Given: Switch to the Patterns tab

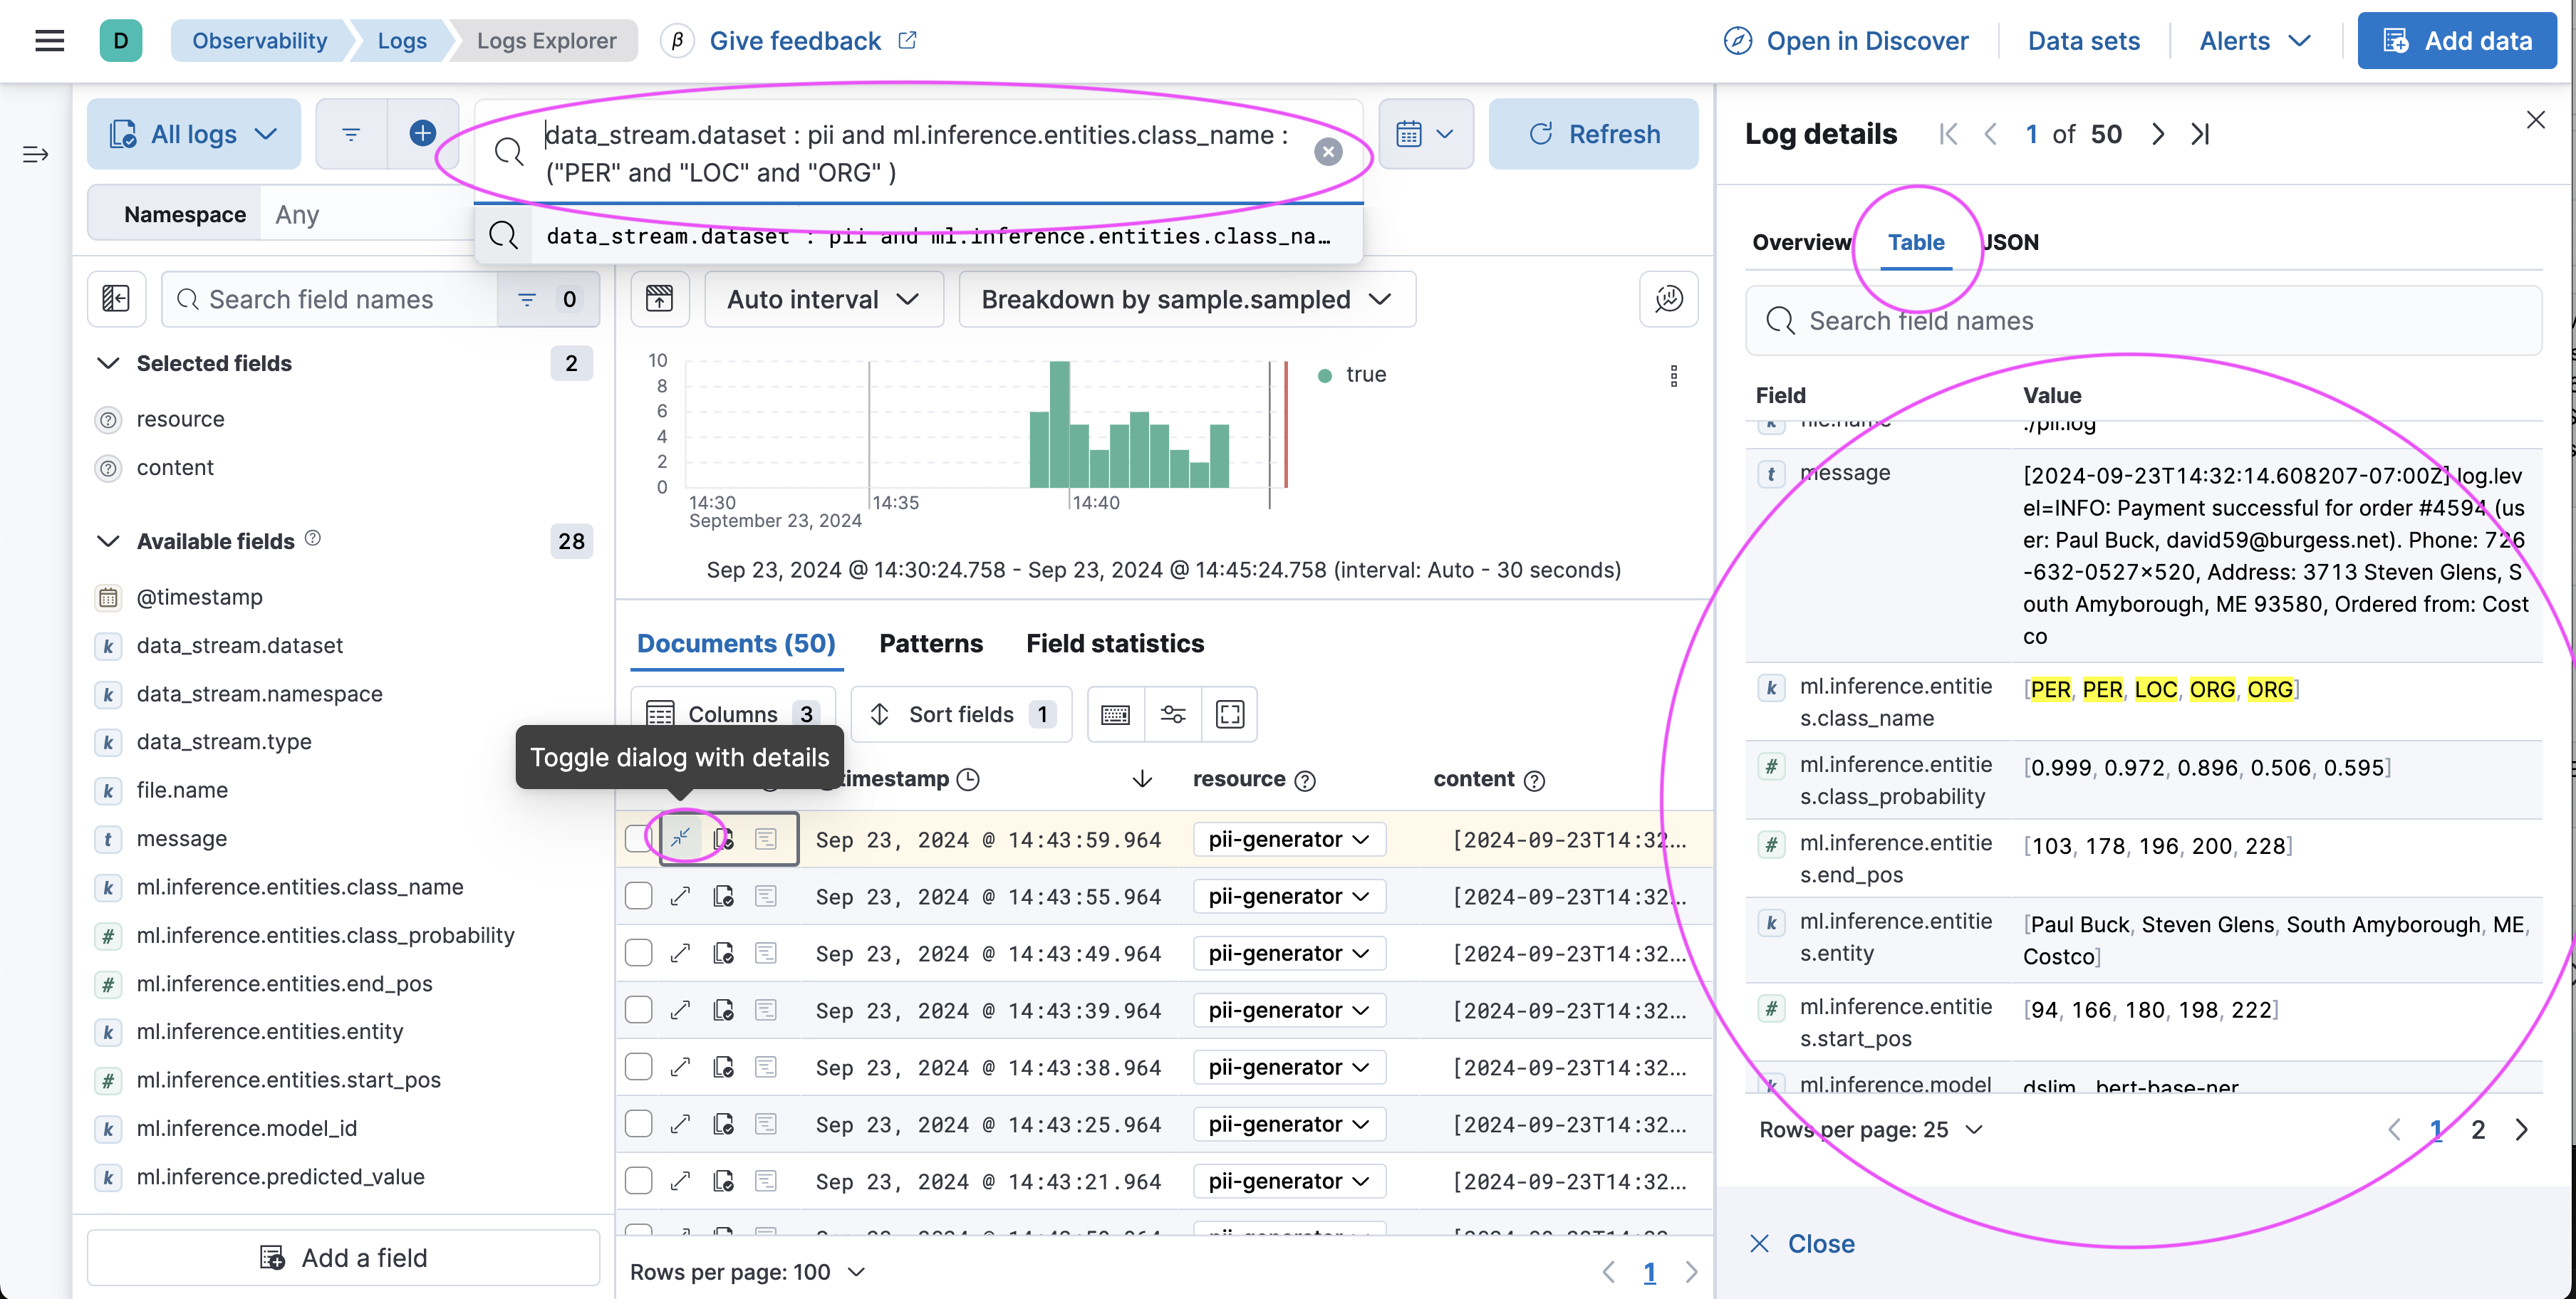Looking at the screenshot, I should 930,644.
